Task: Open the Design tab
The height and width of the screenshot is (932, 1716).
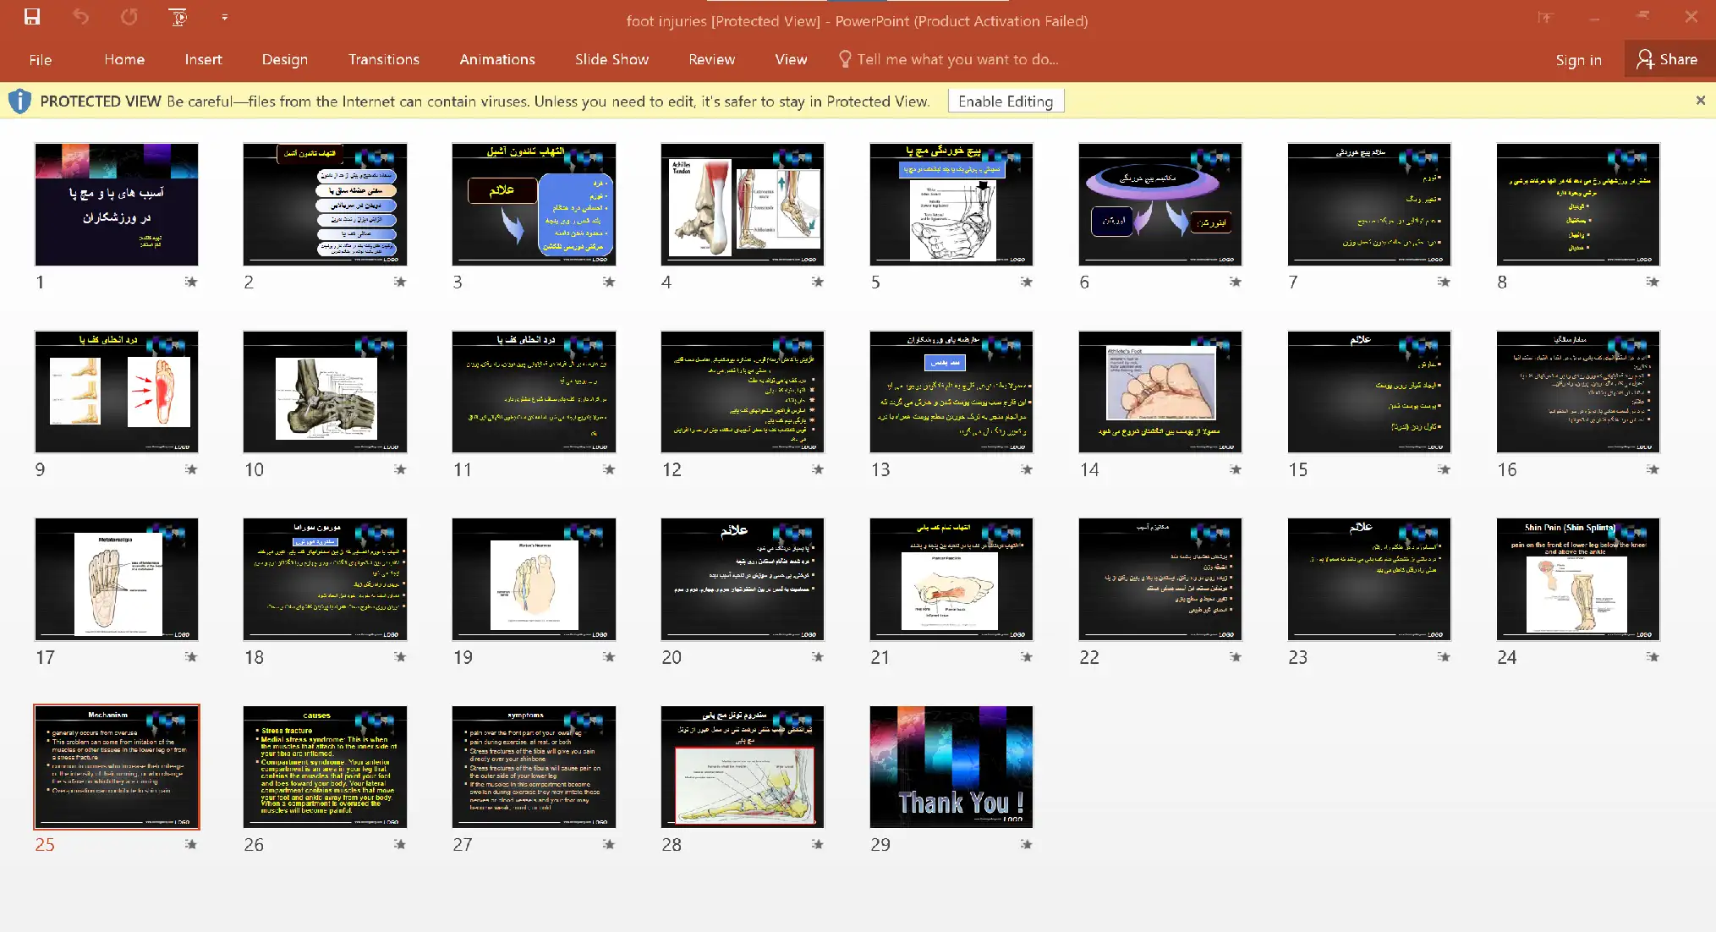Action: pos(284,59)
